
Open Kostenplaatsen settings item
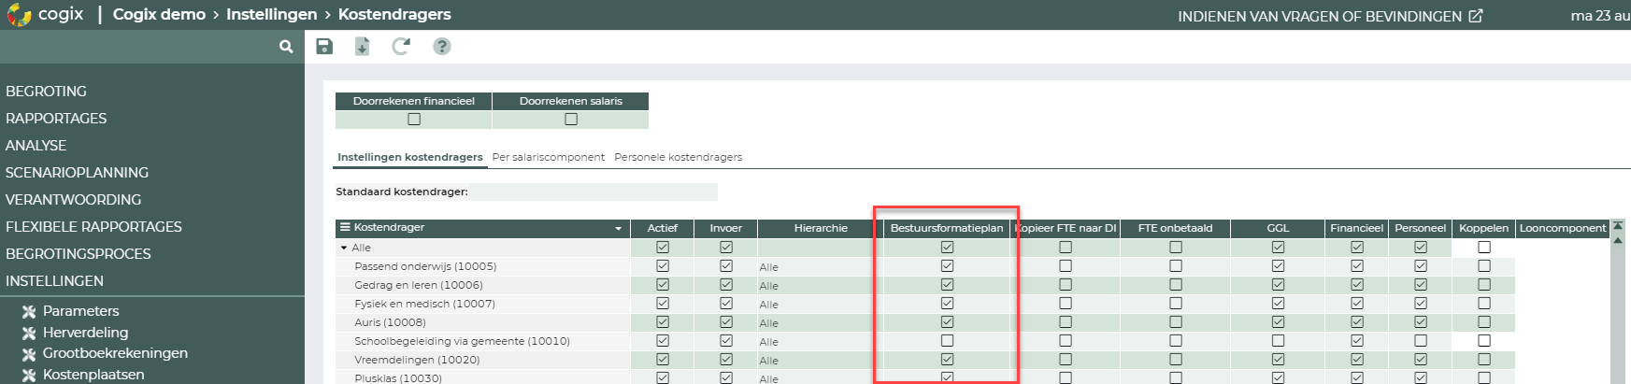pyautogui.click(x=93, y=375)
